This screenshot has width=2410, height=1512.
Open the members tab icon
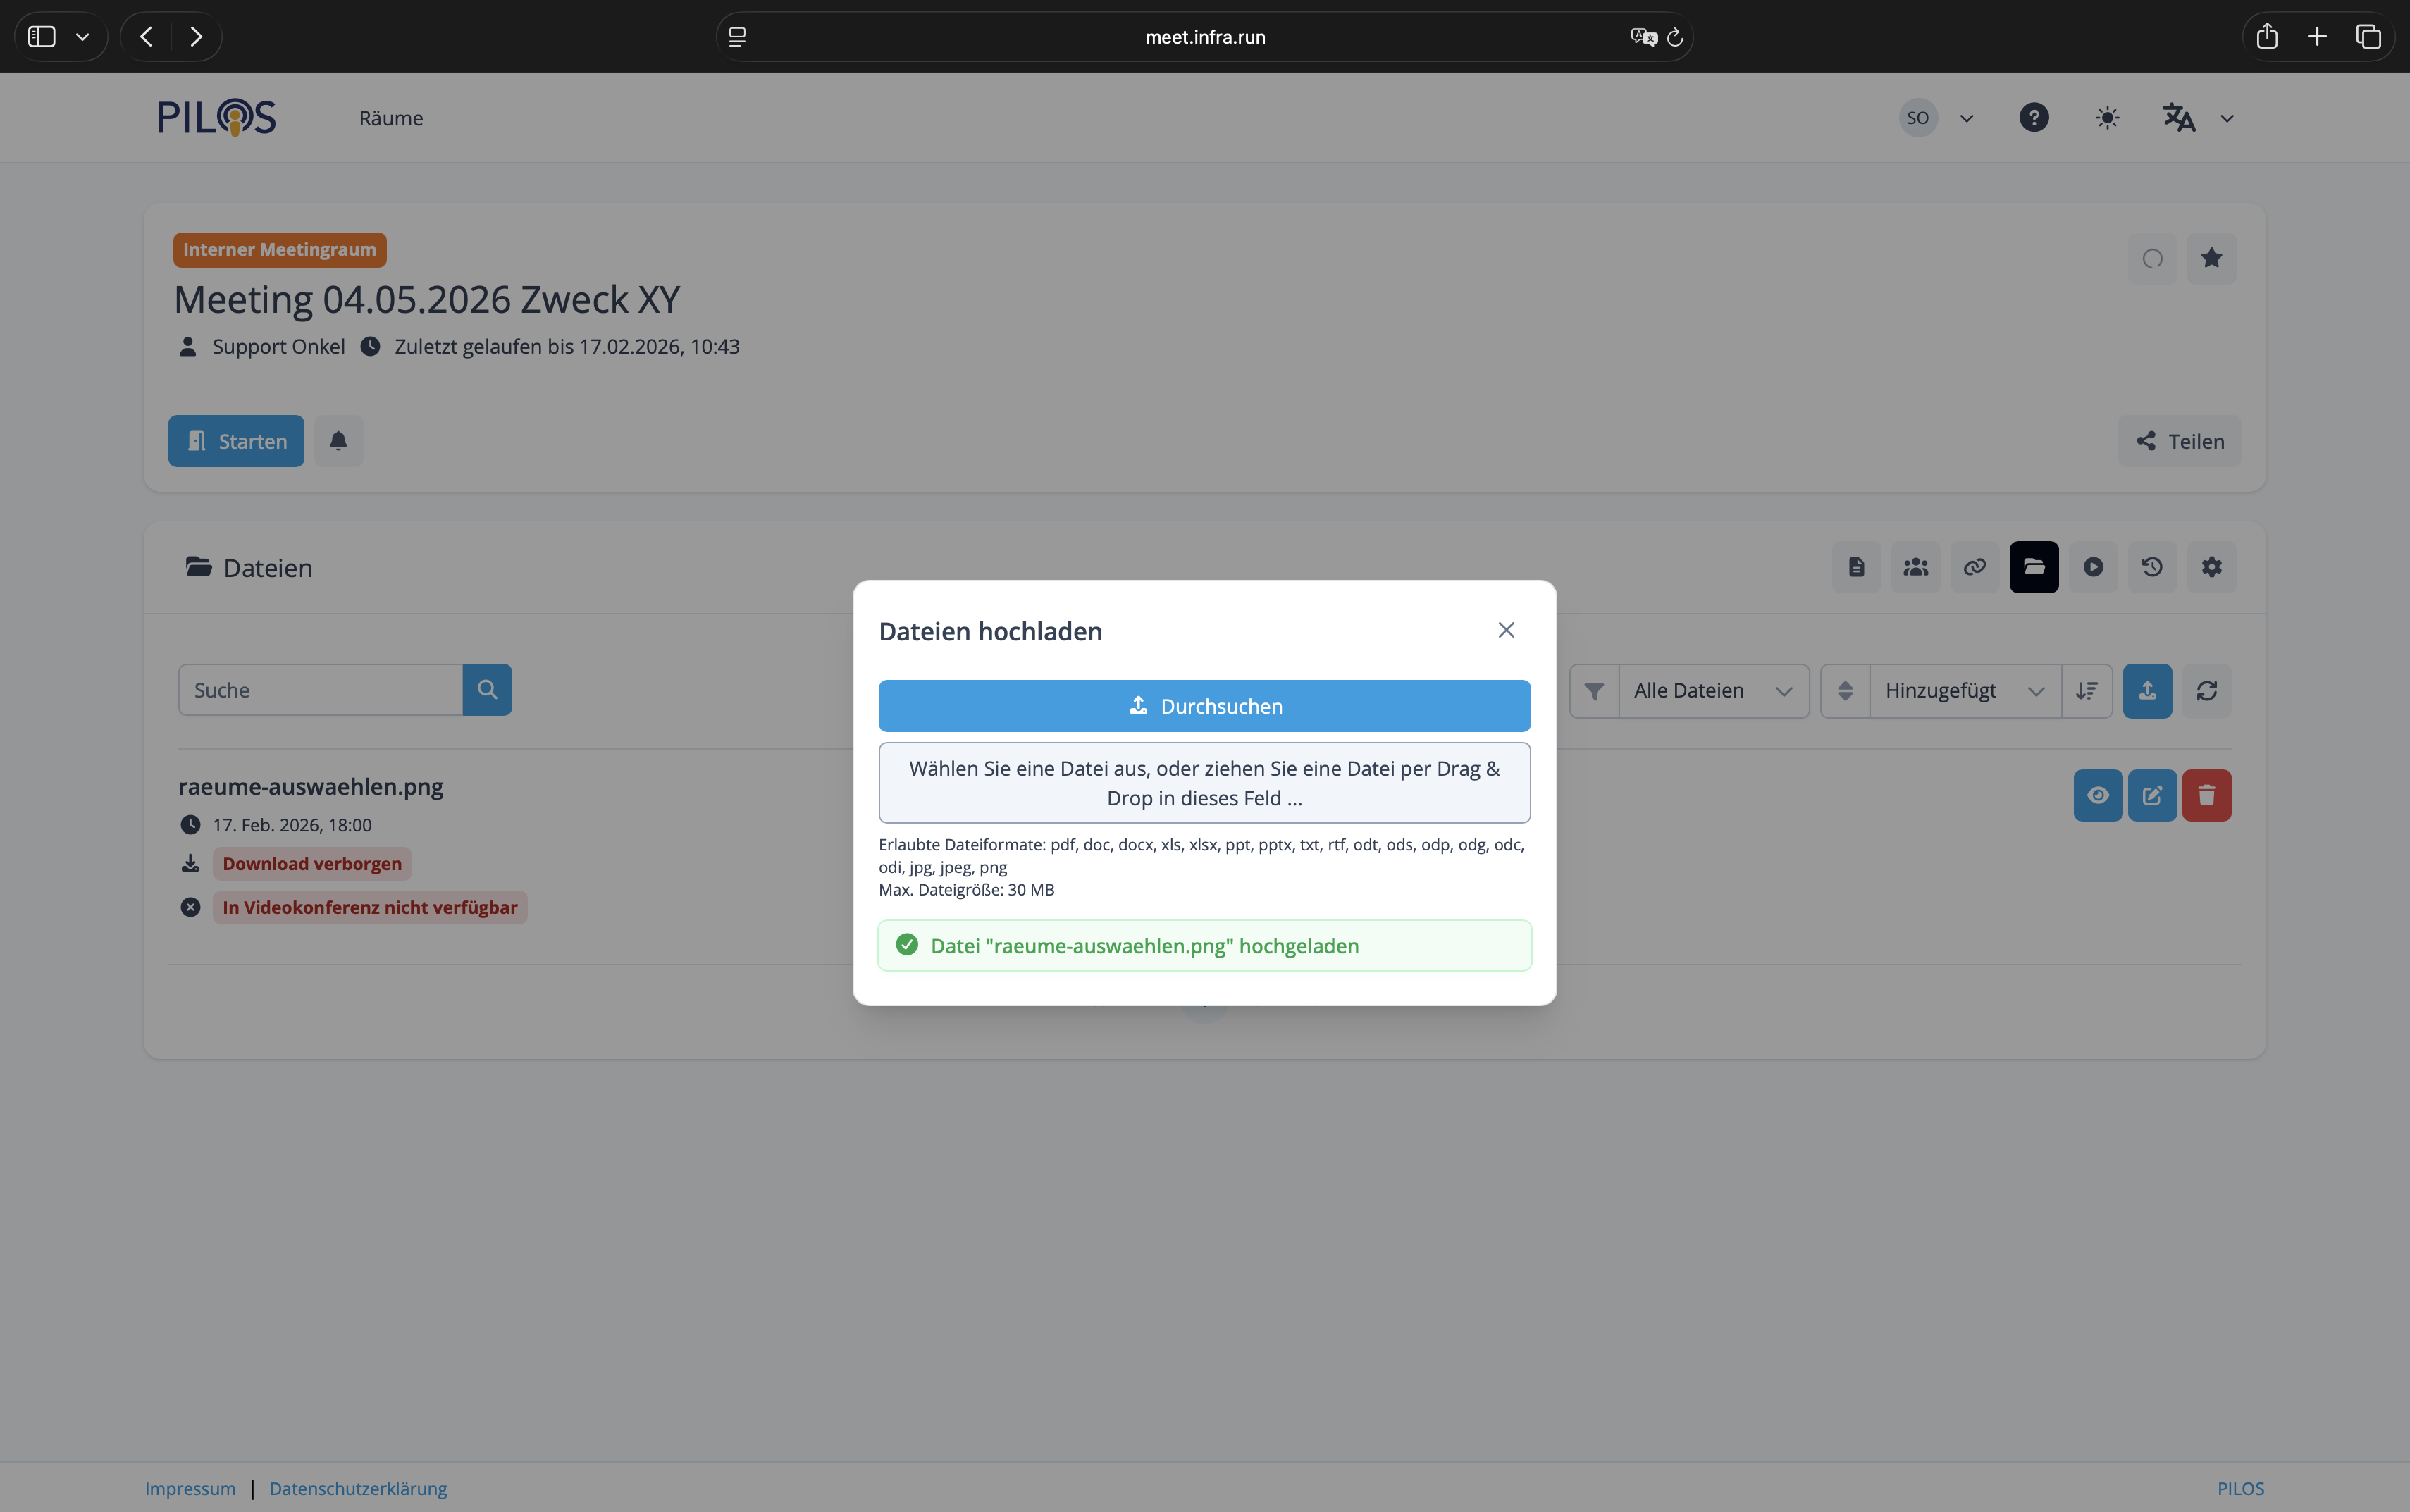point(1915,567)
